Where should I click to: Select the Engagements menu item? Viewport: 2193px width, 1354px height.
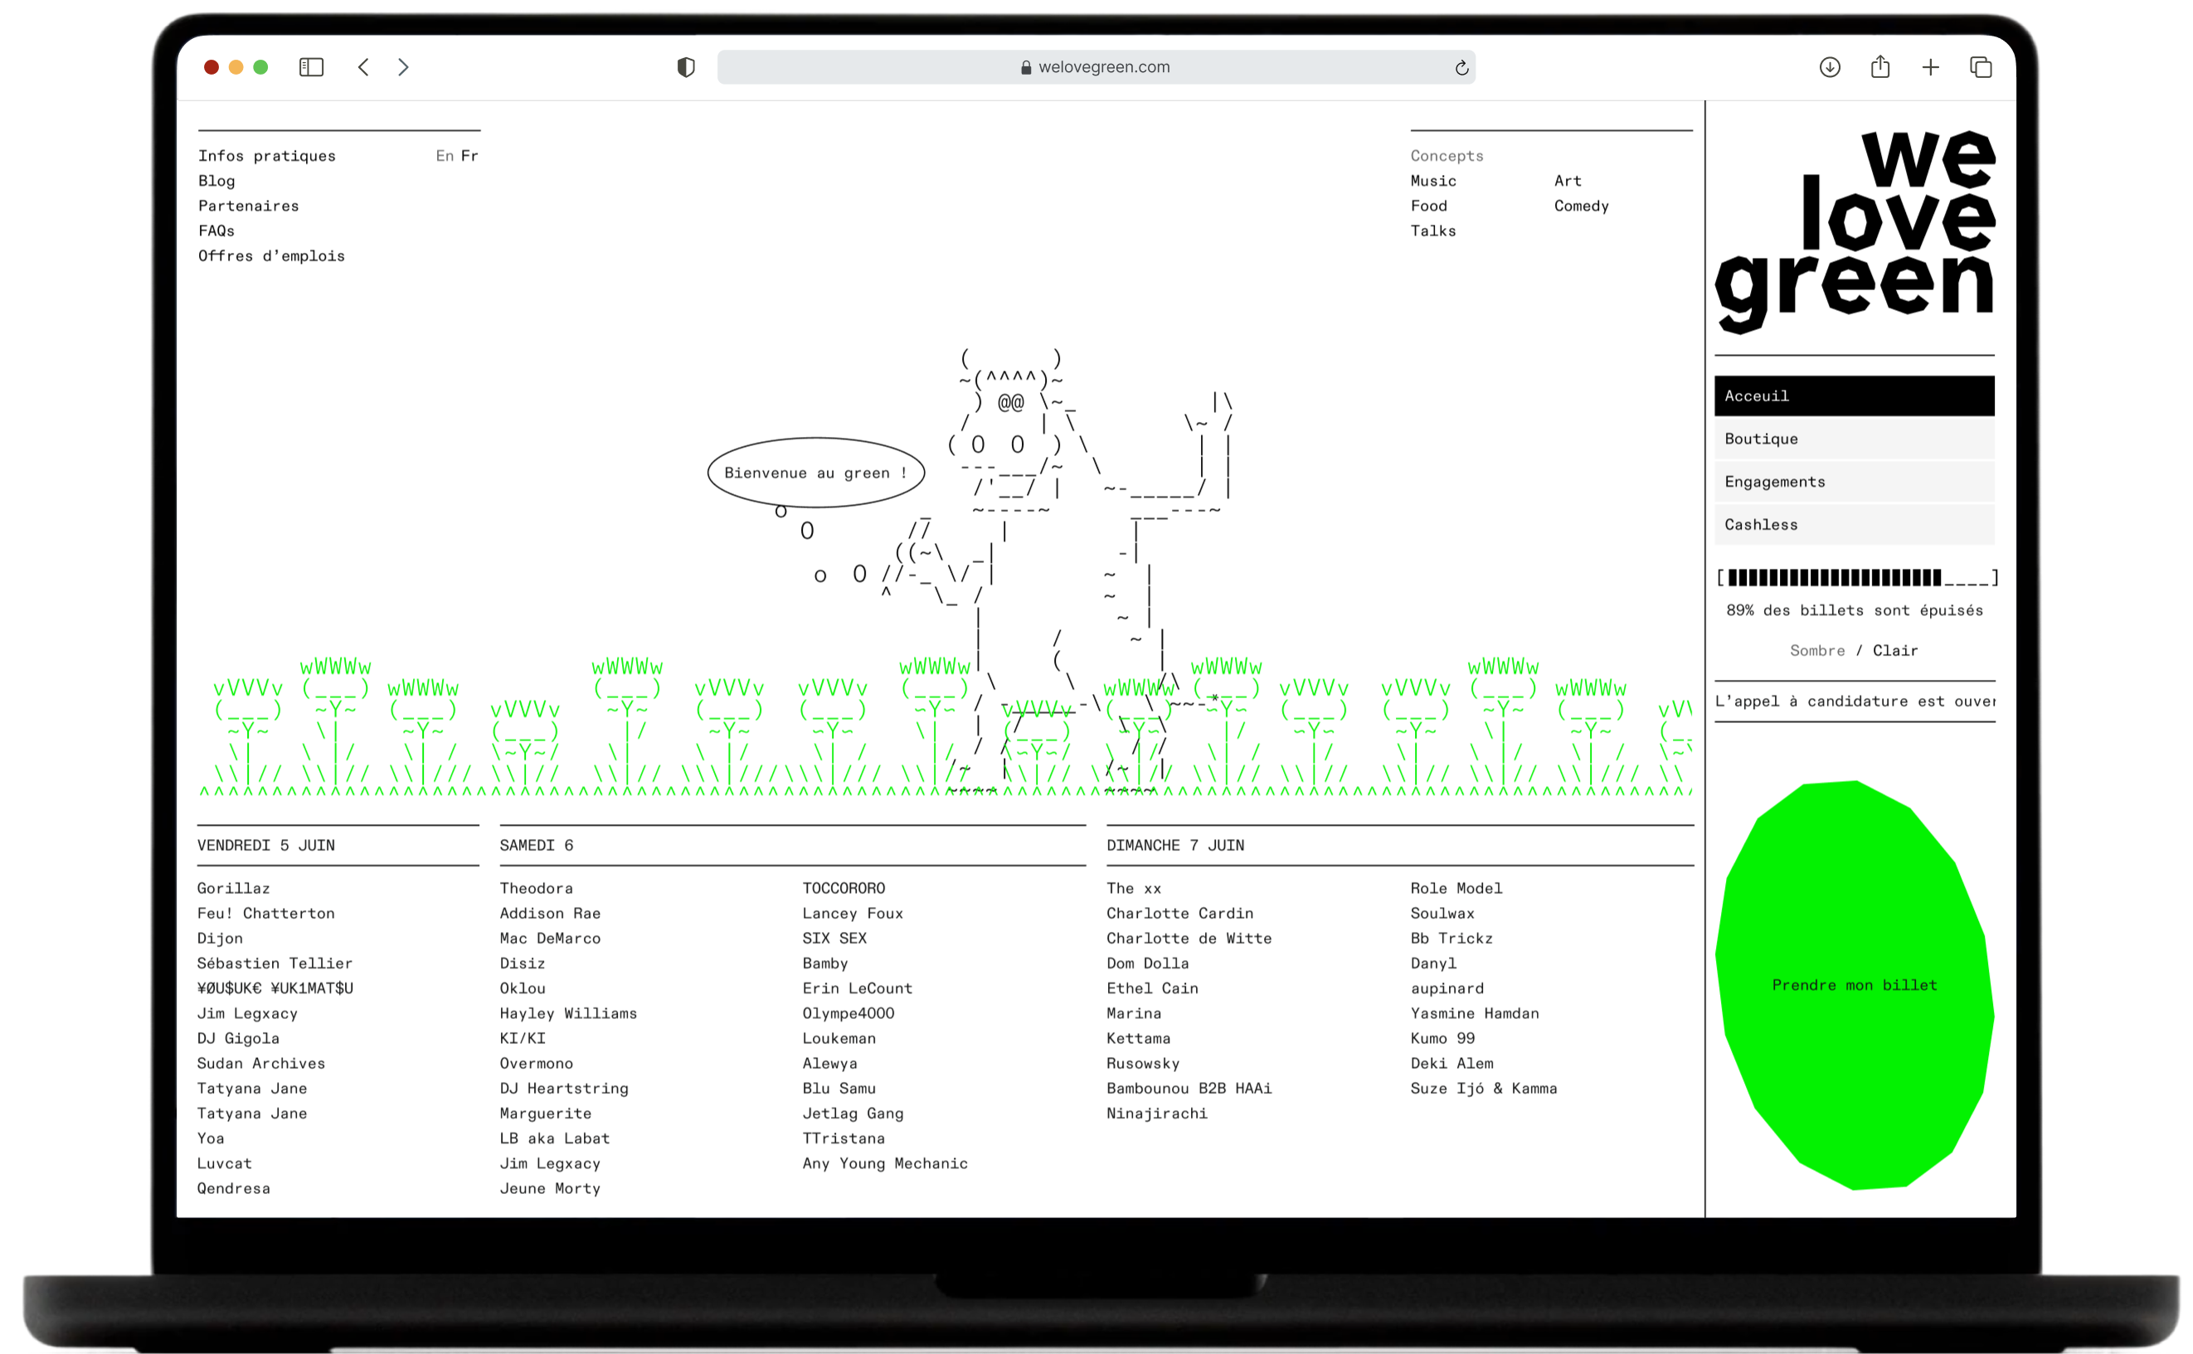(1854, 482)
